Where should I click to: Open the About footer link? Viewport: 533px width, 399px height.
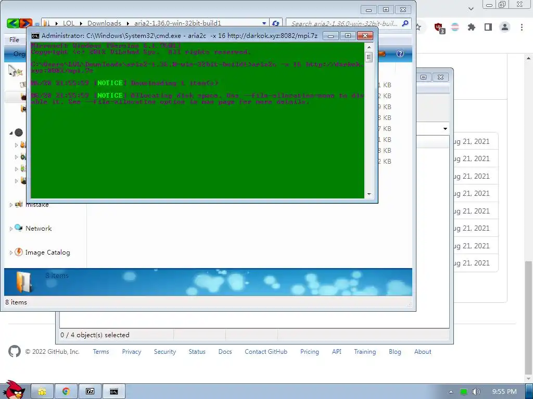[423, 352]
